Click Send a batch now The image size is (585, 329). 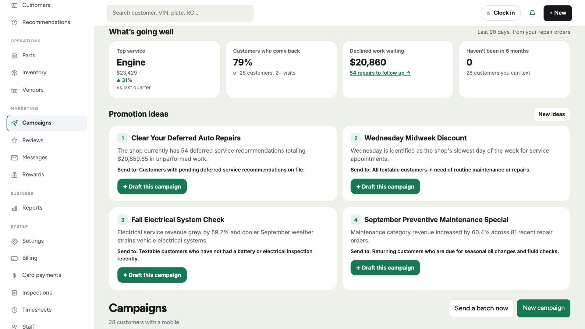click(481, 308)
